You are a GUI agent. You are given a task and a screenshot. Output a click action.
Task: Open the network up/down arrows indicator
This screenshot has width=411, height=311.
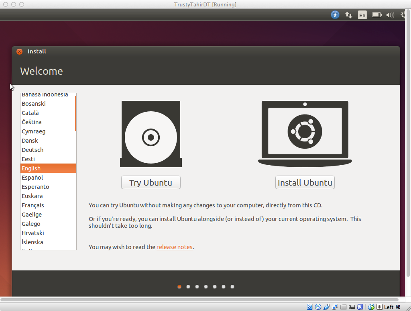click(x=349, y=15)
